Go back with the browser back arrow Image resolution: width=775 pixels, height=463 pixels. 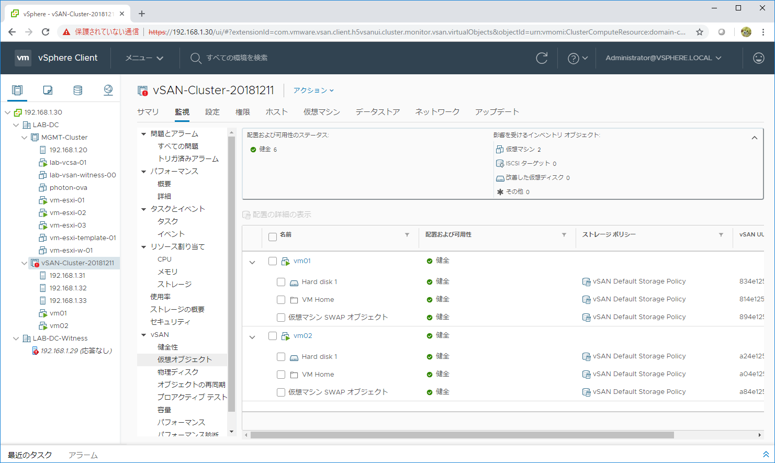[x=12, y=32]
